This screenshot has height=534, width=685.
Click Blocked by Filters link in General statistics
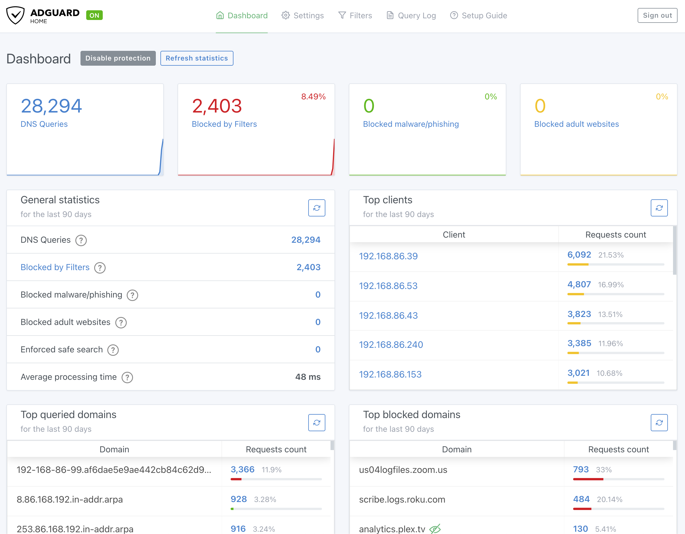[55, 267]
